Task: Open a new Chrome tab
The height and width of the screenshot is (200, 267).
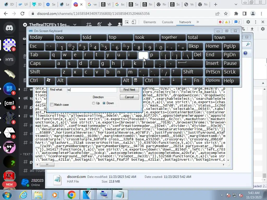Action: pyautogui.click(x=216, y=4)
